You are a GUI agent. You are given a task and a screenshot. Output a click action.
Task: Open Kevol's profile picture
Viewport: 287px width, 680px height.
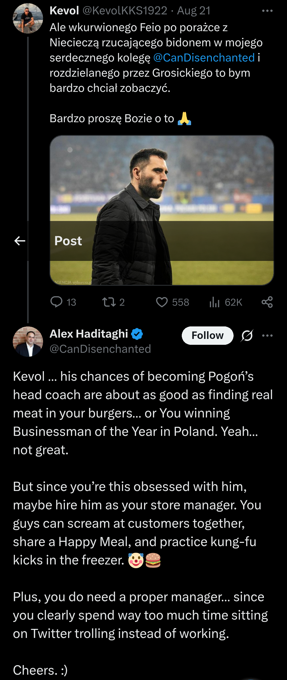[28, 18]
